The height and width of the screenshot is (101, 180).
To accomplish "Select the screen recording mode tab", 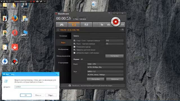I will click(74, 25).
